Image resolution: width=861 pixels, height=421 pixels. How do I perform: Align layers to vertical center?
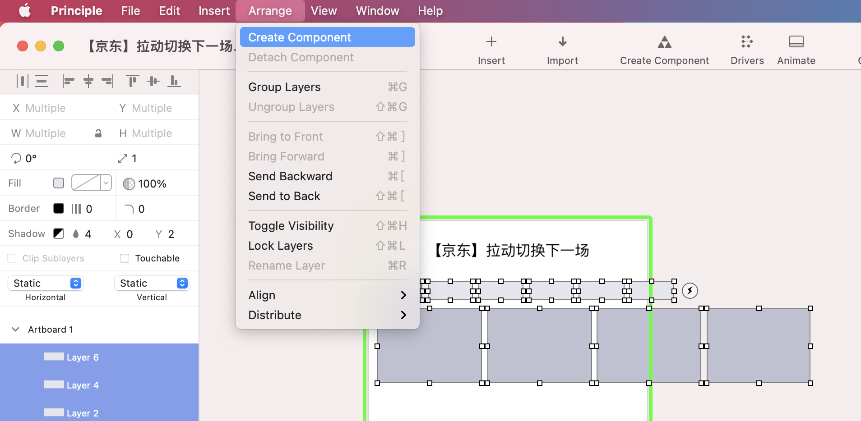(153, 81)
